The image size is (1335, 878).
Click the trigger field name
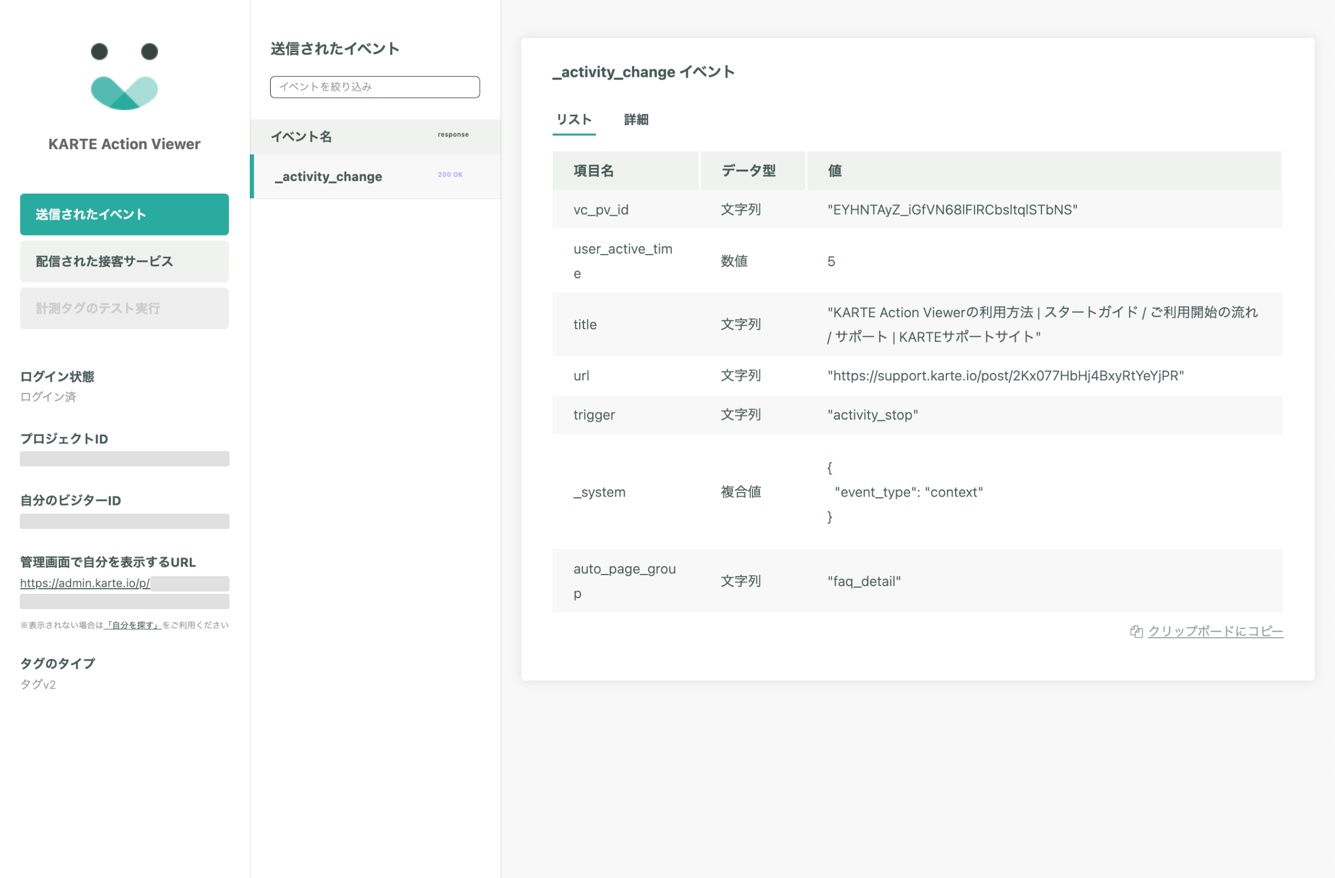pos(594,415)
